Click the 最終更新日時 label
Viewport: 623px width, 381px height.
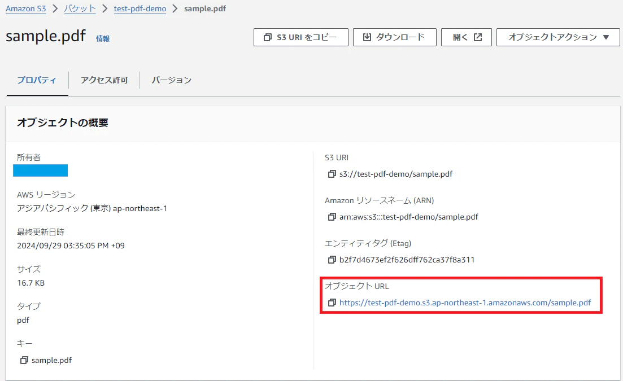pyautogui.click(x=41, y=232)
